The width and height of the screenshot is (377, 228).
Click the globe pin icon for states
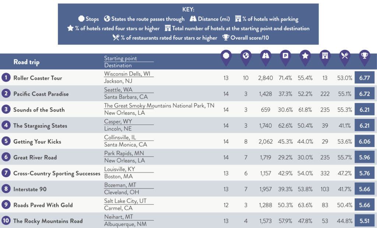tap(246, 56)
